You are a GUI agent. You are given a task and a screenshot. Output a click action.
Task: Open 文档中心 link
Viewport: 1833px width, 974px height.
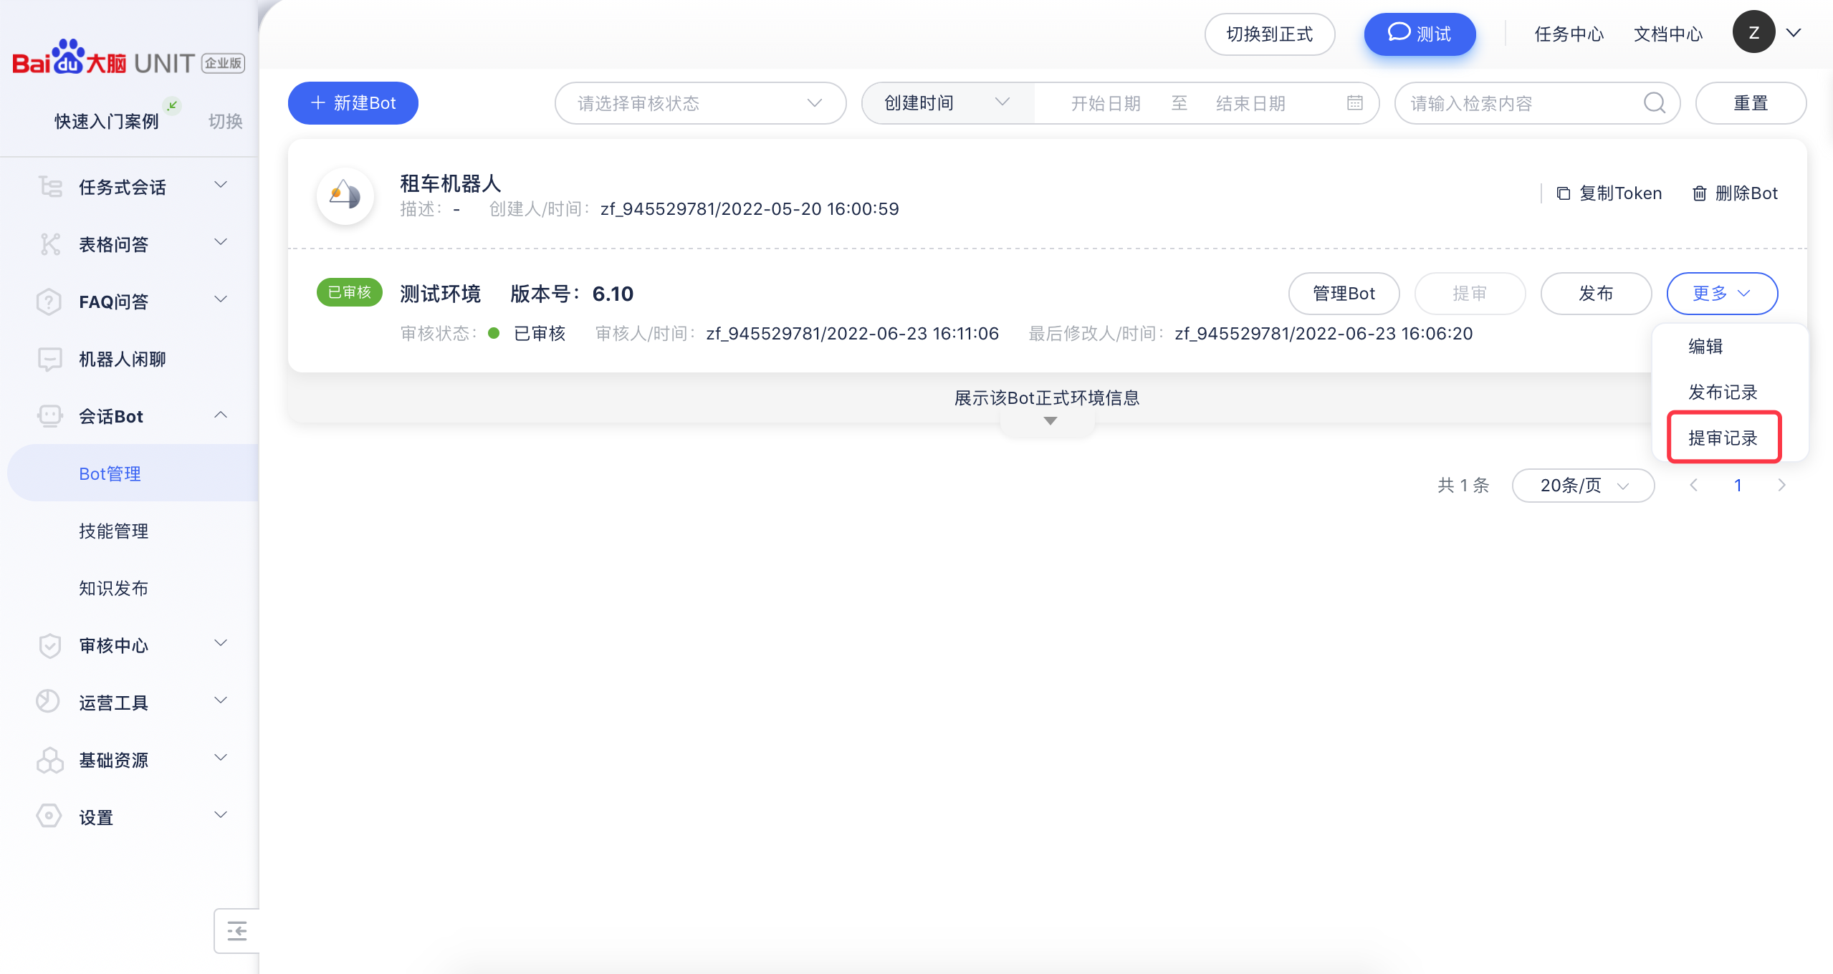point(1667,34)
